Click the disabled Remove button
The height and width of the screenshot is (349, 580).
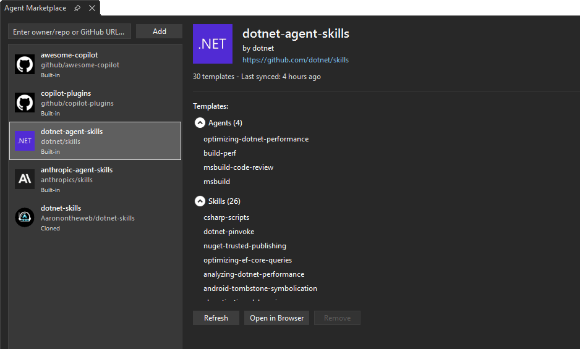[x=338, y=318]
